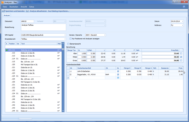Click the Kostenbestandteil column header
The width and height of the screenshot is (189, 122).
(x=91, y=68)
